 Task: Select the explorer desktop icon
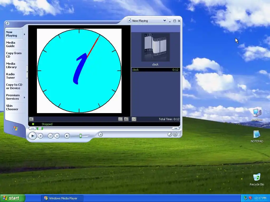(x=257, y=115)
